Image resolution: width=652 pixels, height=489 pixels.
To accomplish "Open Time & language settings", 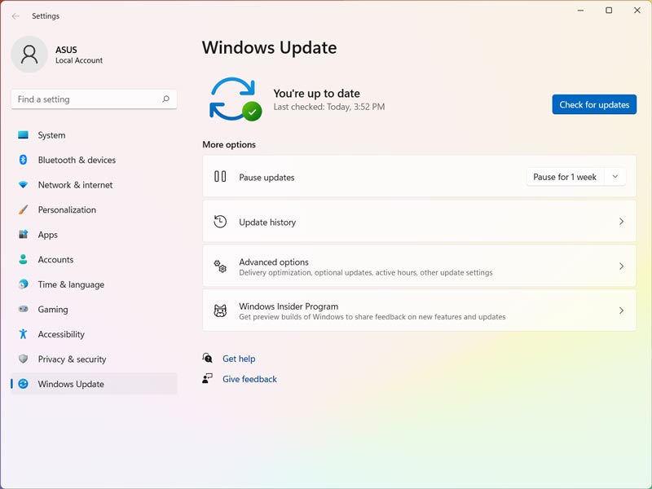I will point(94,284).
